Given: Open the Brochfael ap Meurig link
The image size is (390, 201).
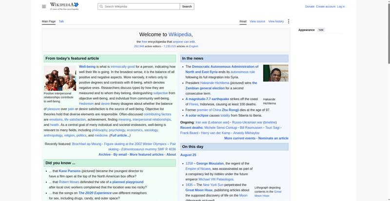Looking at the screenshot, I should tap(87, 144).
